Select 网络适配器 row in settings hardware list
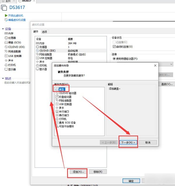The height and width of the screenshot is (186, 175). click(x=71, y=54)
